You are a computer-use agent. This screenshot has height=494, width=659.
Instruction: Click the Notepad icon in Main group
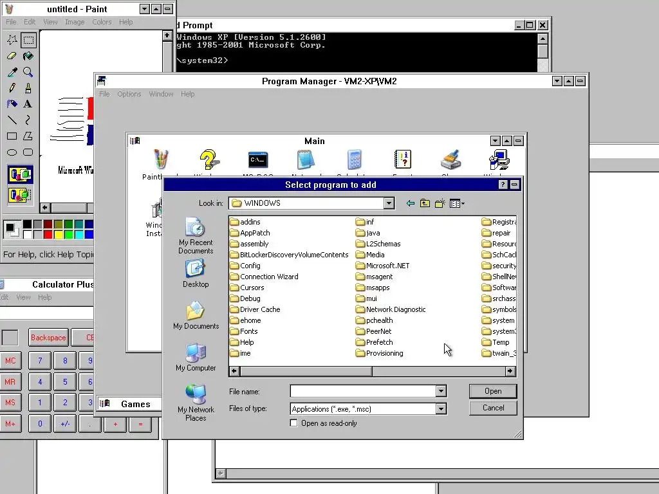pos(306,160)
